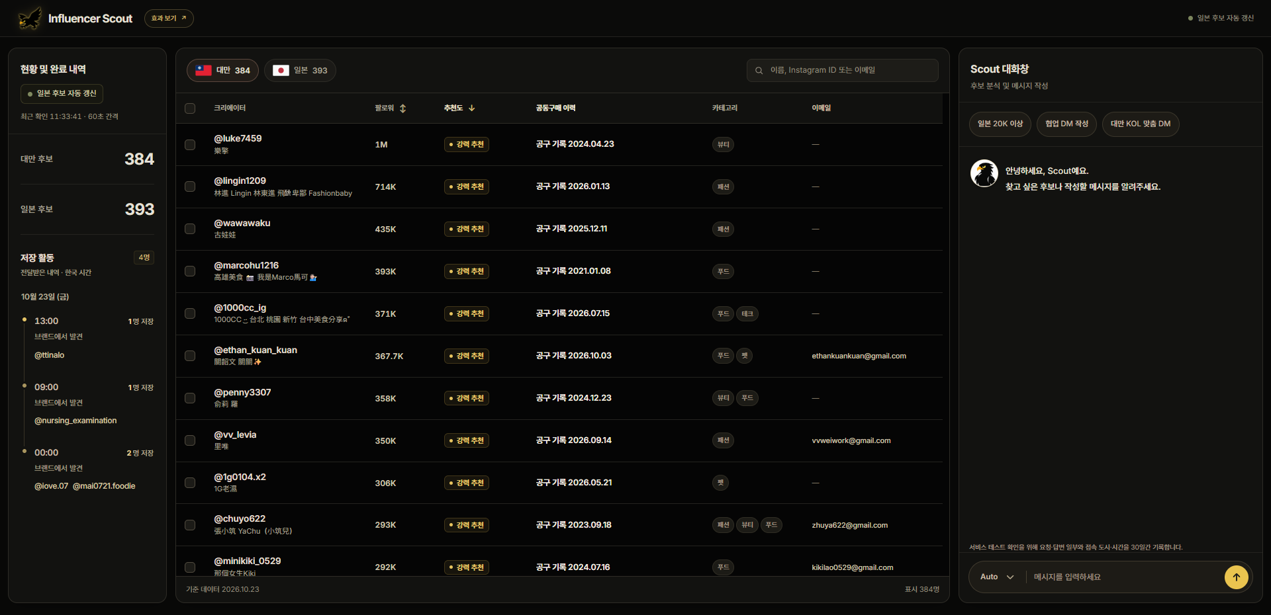Open creator @vv_levia
The height and width of the screenshot is (615, 1271).
click(235, 434)
